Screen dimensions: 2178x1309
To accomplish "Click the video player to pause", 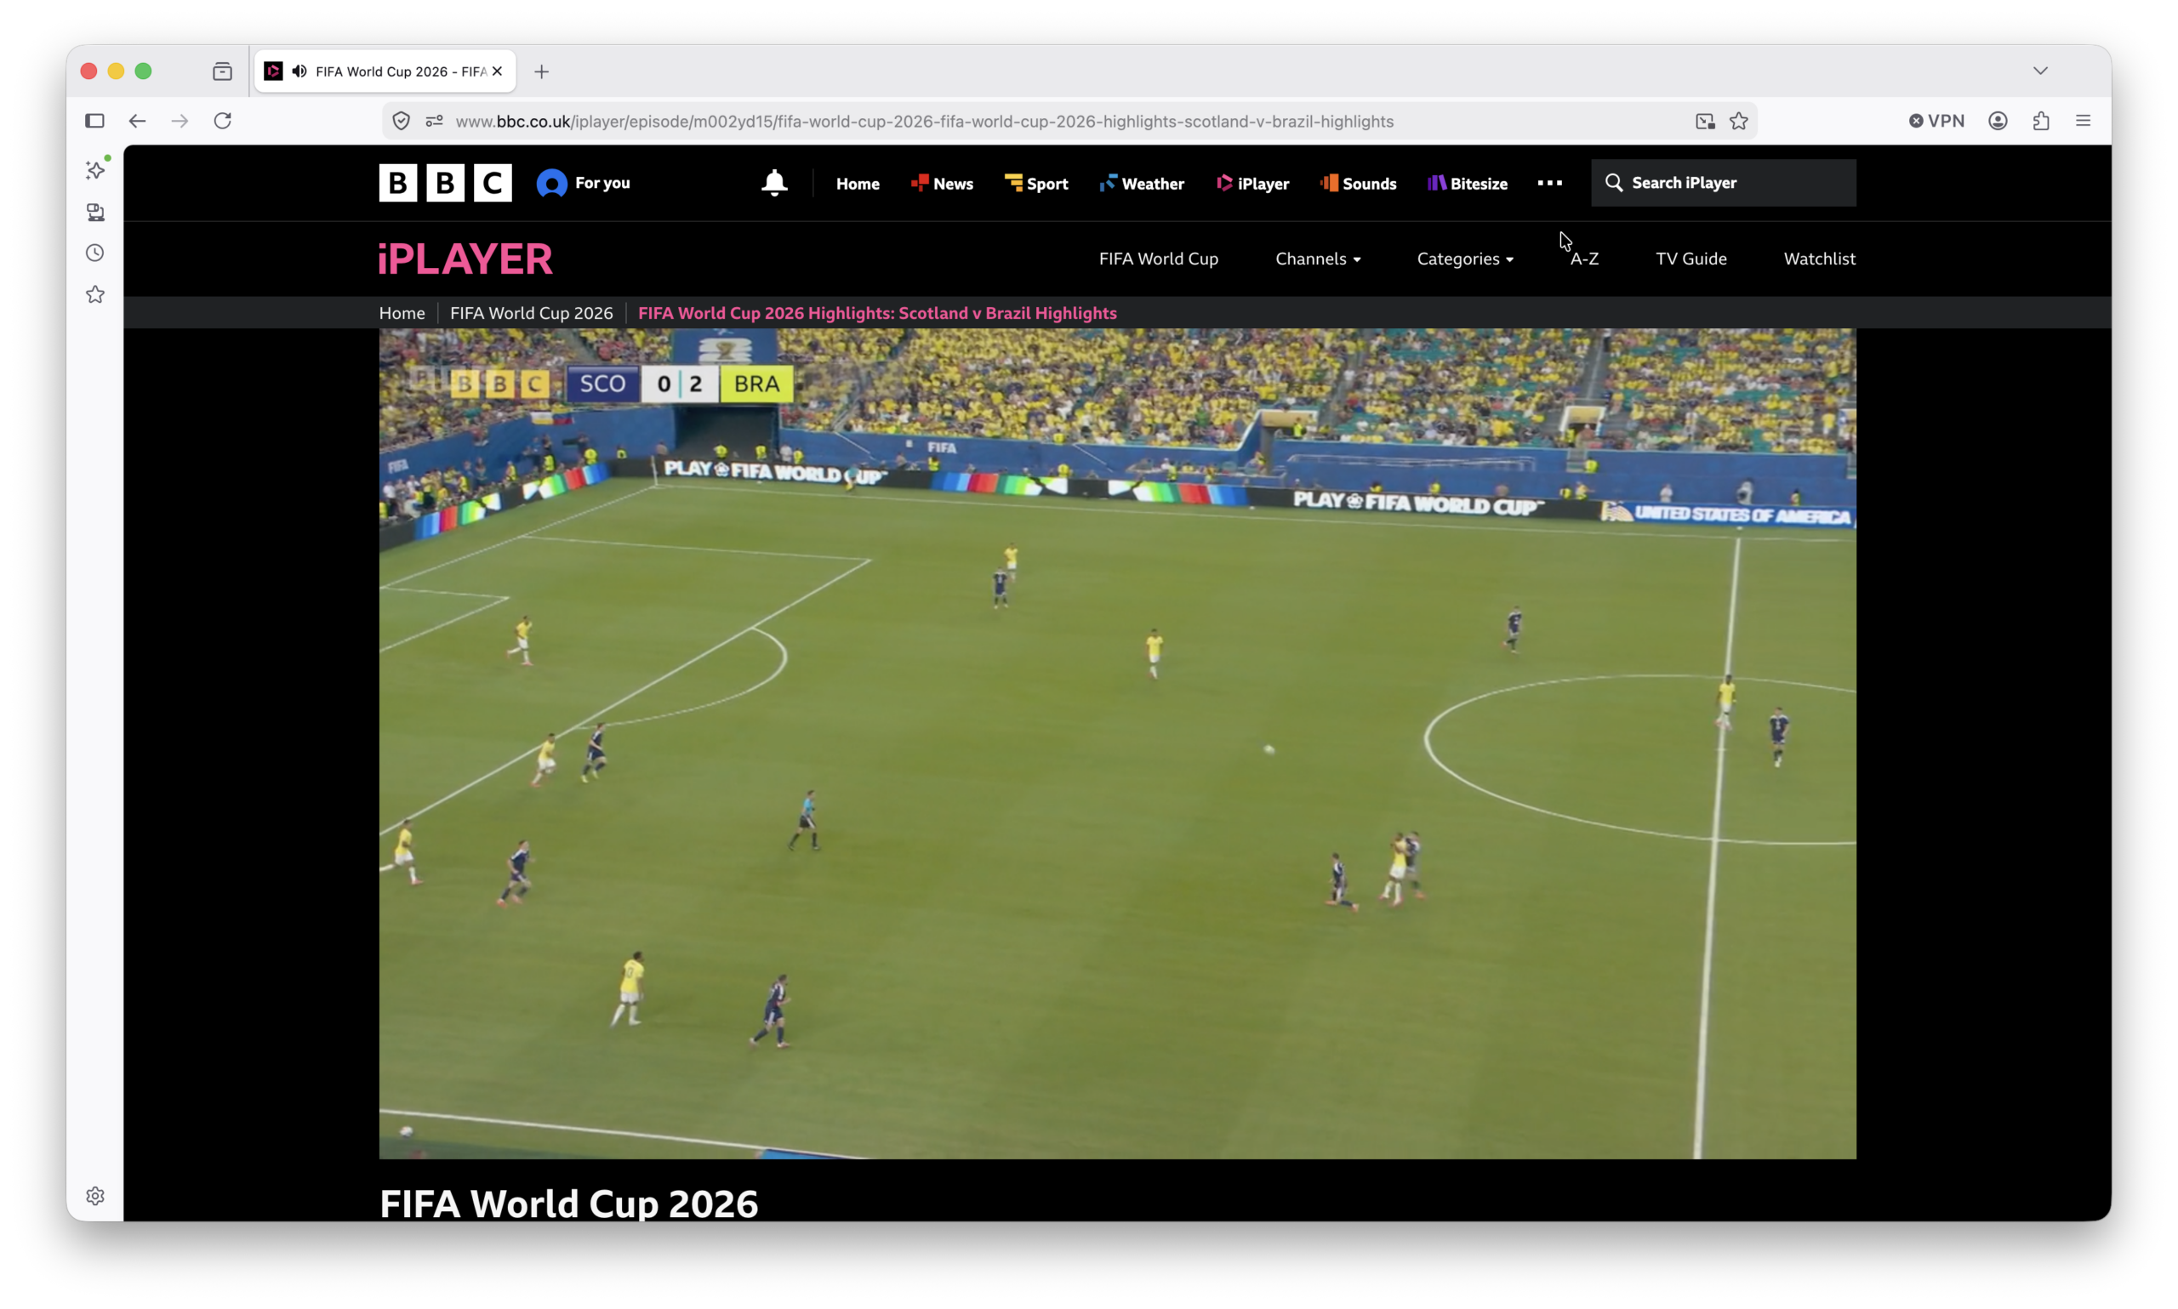I will pos(1118,743).
